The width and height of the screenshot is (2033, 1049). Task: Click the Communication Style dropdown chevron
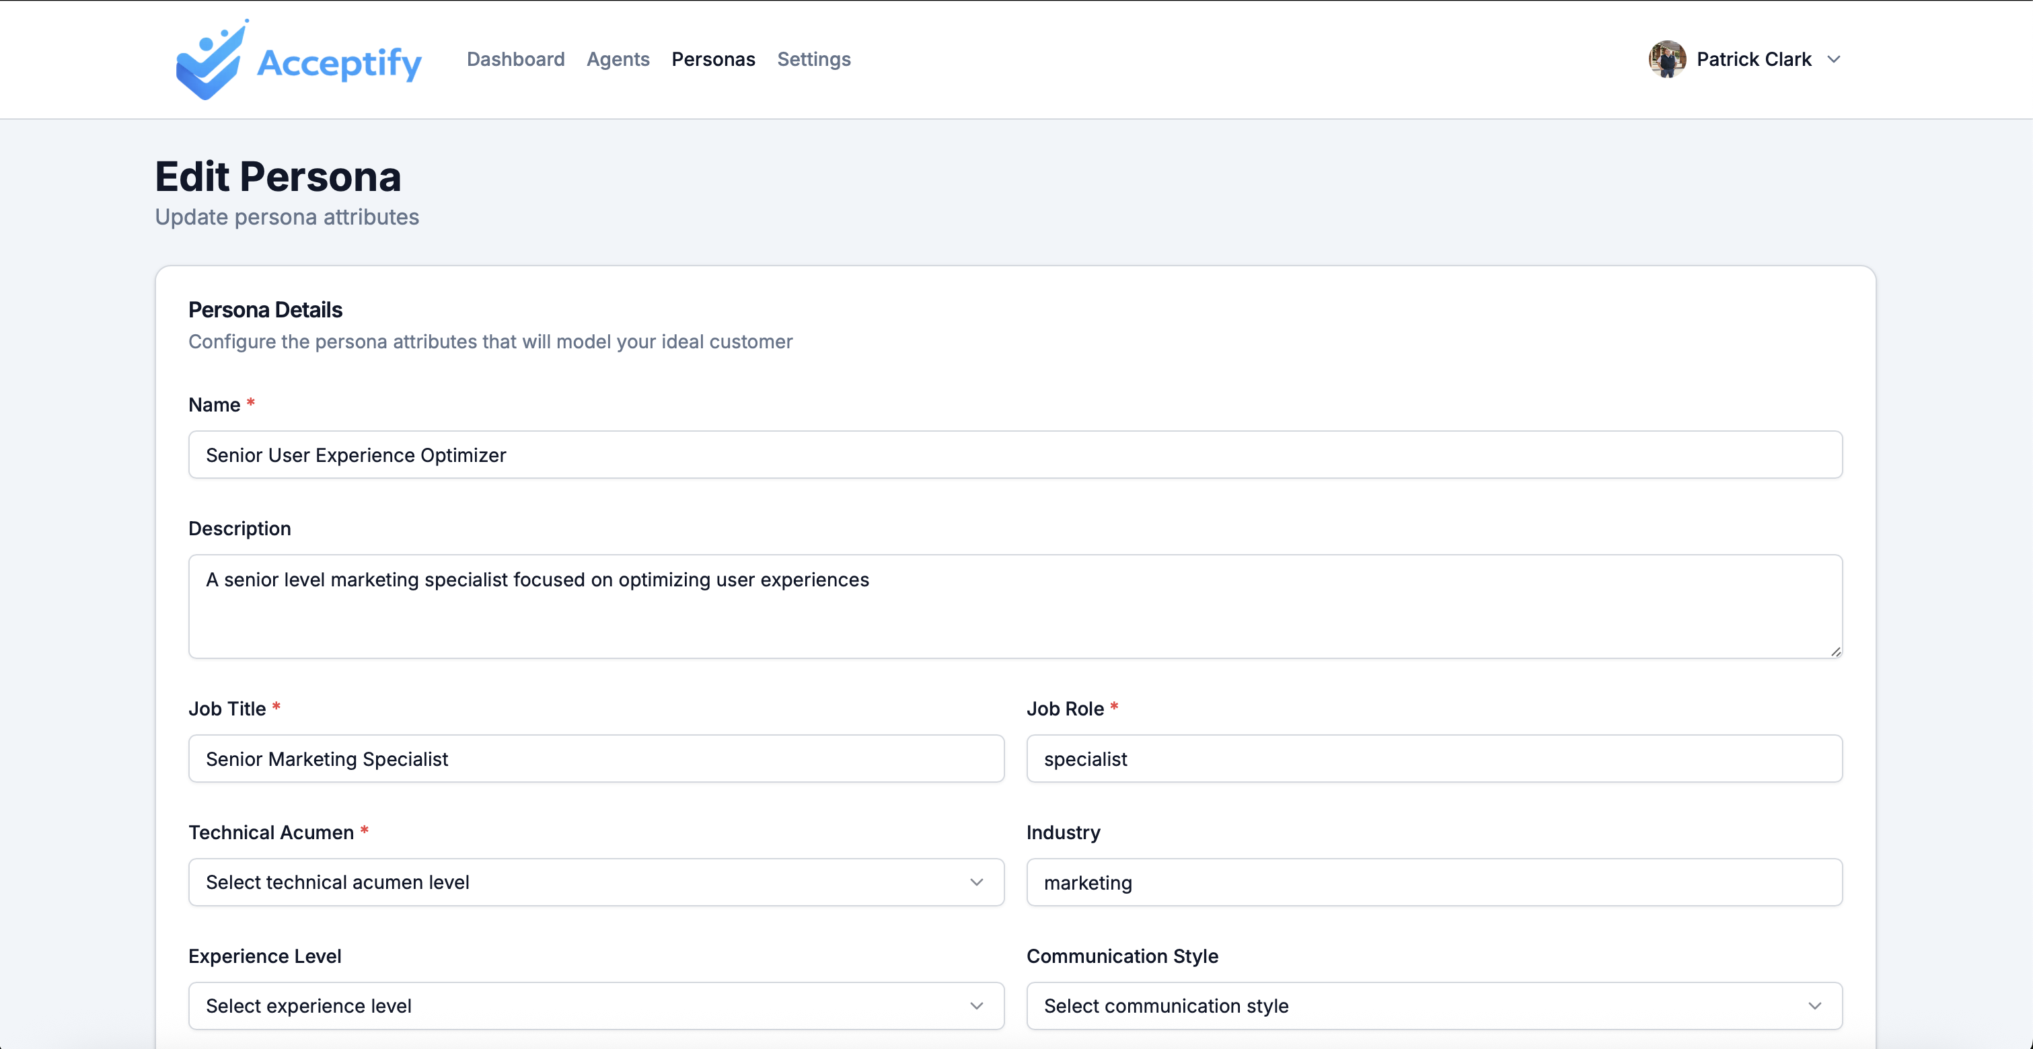[1815, 1007]
